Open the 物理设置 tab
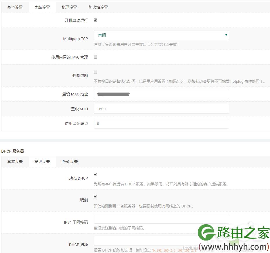 tap(69, 8)
